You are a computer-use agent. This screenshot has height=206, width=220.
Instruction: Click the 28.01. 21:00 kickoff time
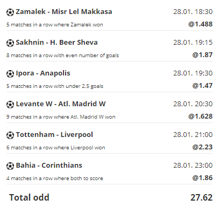pos(193,135)
